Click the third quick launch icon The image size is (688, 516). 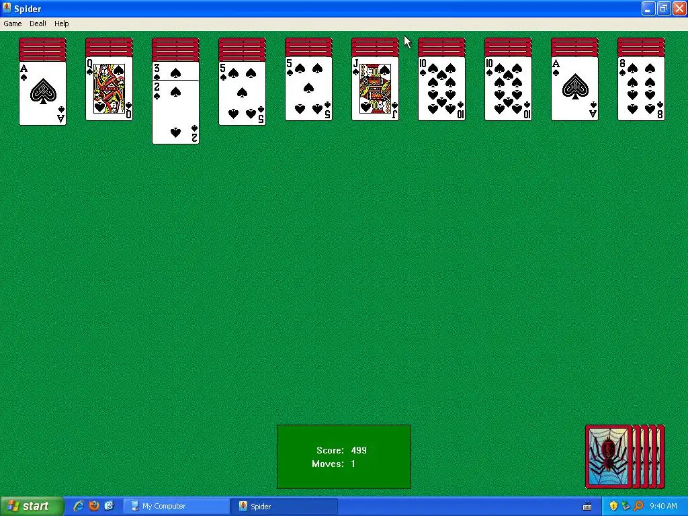109,506
